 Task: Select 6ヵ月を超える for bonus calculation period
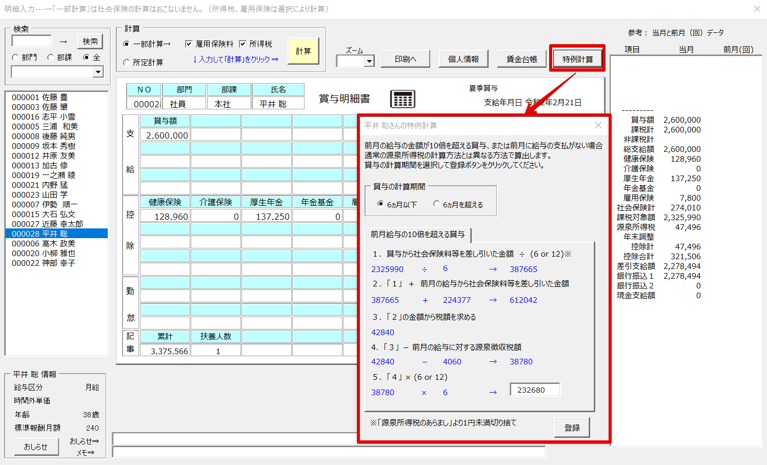coord(436,204)
